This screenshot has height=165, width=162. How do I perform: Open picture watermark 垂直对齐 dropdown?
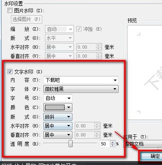coord(59,56)
